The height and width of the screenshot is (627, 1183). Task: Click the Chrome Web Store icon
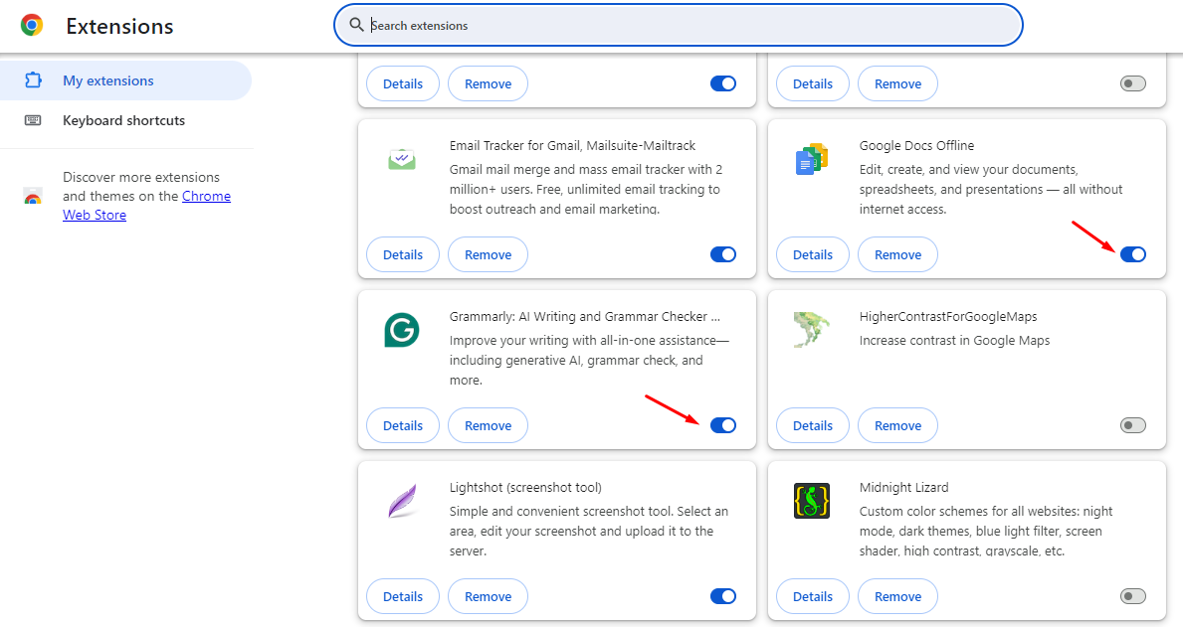[33, 196]
